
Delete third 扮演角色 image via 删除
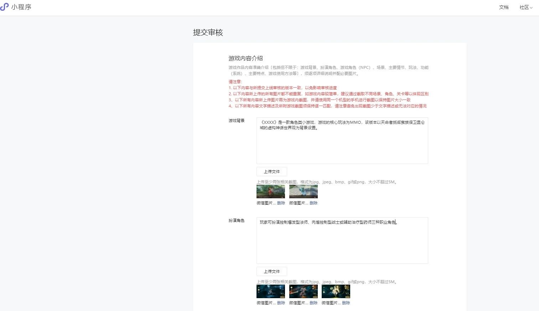[346, 303]
